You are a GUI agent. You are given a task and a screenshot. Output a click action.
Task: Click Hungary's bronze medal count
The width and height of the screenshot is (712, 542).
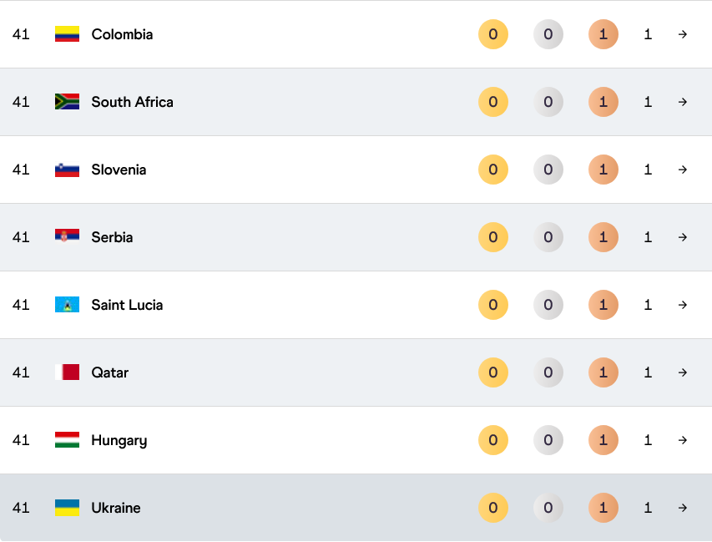(603, 440)
